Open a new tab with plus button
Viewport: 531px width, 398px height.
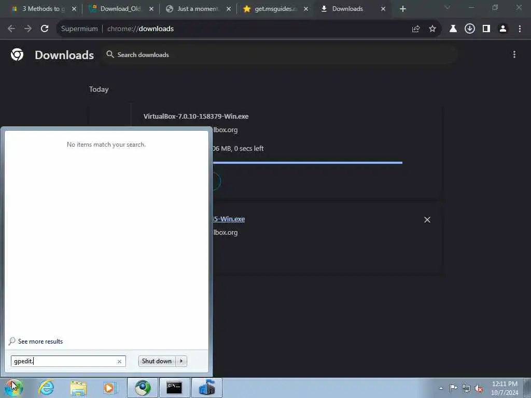(x=402, y=9)
